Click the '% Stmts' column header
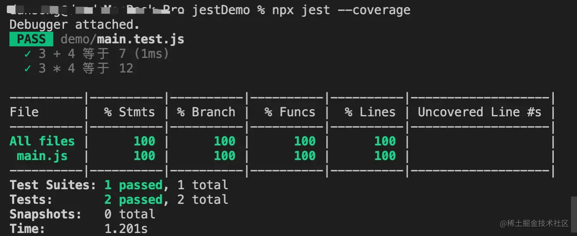Screen dimensions: 577x236 129,112
